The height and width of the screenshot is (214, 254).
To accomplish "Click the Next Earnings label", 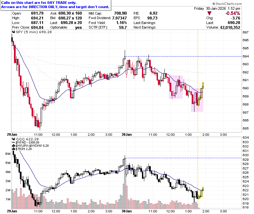I will (x=145, y=27).
